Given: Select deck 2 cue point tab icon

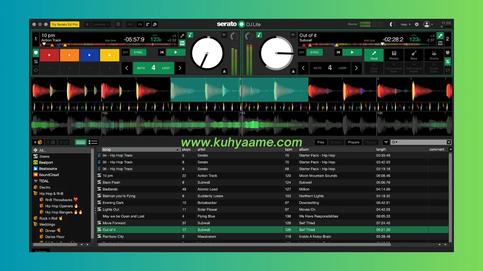Looking at the screenshot, I should point(448,53).
